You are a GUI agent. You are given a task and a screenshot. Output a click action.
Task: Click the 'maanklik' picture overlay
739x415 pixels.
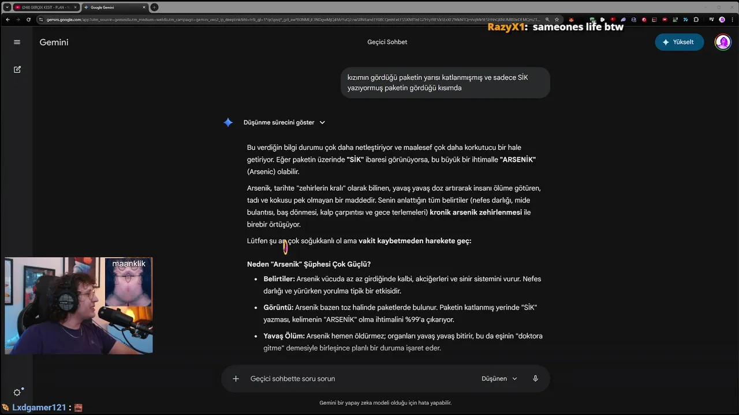[x=129, y=282]
